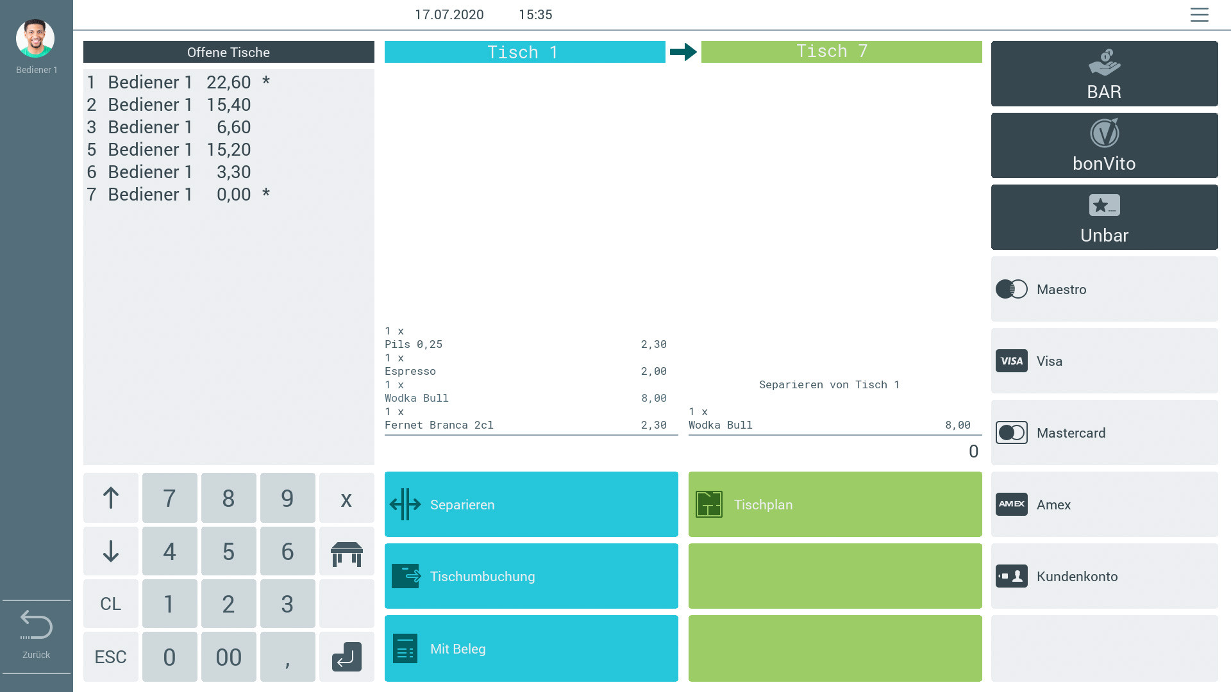The image size is (1231, 692).
Task: Open the hamburger menu at top right
Action: [1199, 15]
